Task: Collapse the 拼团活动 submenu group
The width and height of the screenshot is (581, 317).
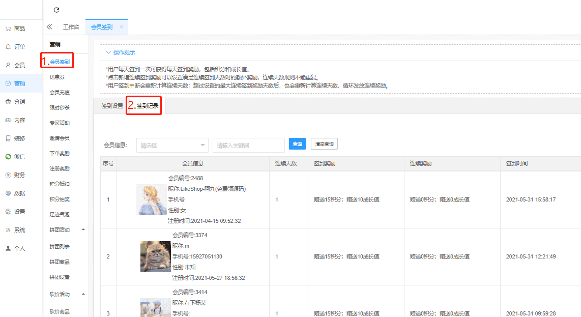Action: [x=83, y=229]
